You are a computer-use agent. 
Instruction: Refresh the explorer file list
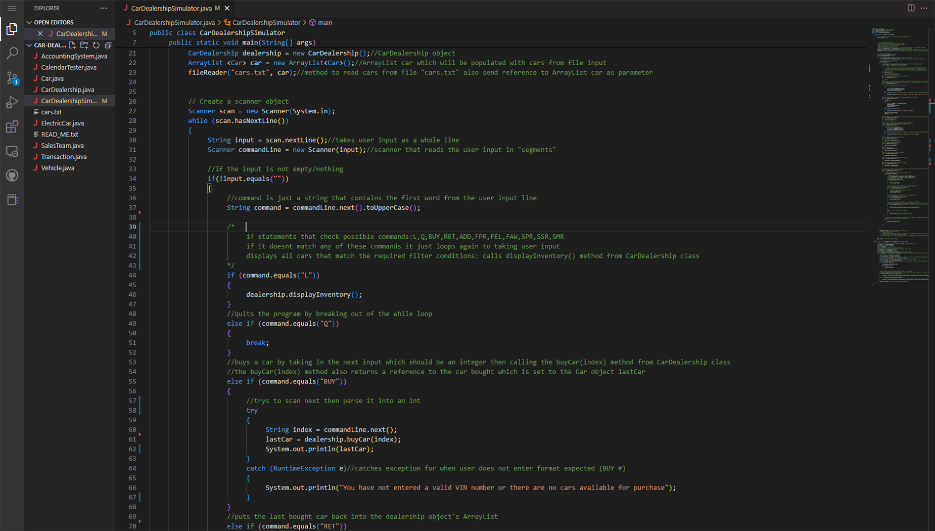coord(96,45)
